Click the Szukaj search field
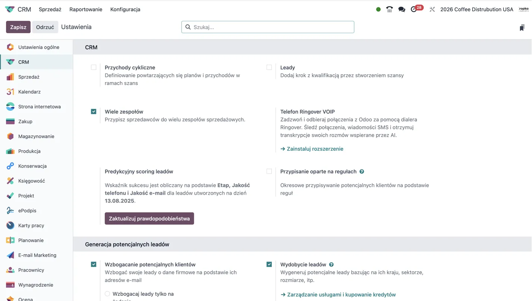532x301 pixels. click(268, 27)
